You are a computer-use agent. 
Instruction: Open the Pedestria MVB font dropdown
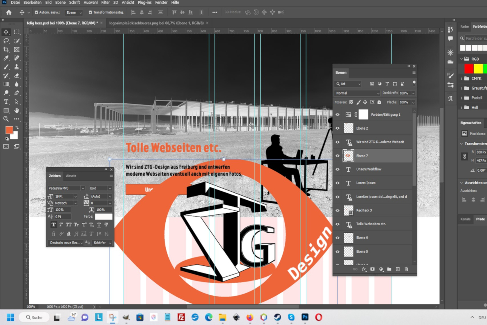point(66,188)
